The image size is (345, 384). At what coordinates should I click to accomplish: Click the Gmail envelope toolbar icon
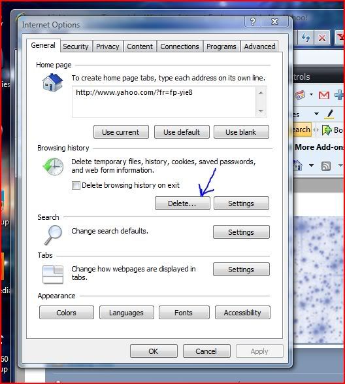(x=324, y=95)
